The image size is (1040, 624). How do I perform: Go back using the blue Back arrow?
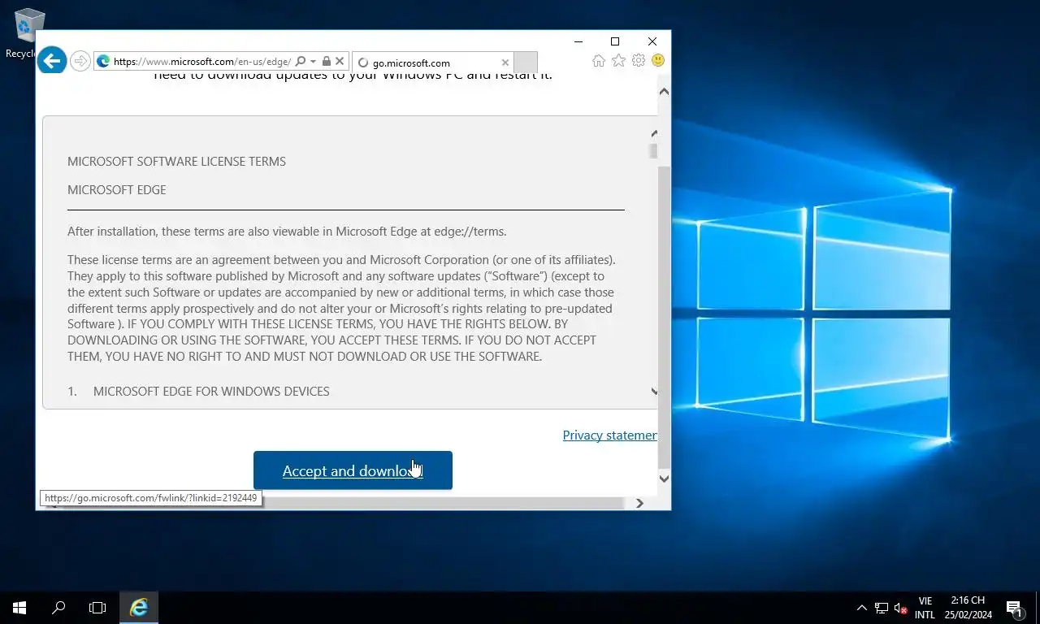click(52, 60)
